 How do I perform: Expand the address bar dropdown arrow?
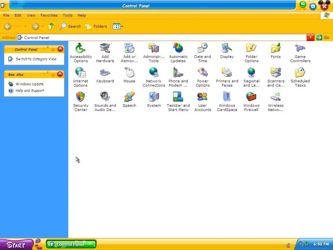point(310,38)
